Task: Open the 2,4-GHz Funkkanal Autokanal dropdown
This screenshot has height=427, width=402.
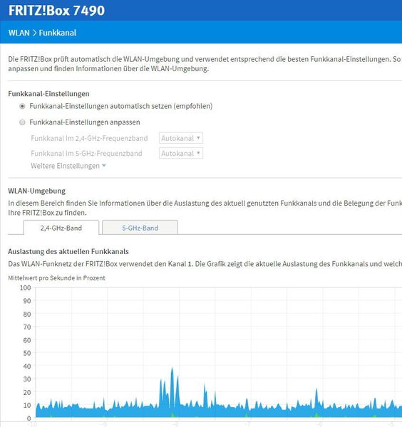Action: (x=181, y=138)
